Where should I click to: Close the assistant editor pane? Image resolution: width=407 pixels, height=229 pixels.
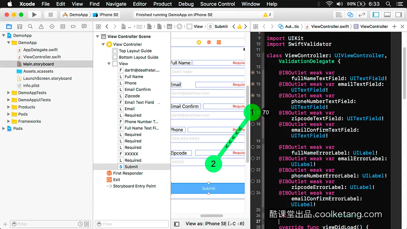(402, 26)
